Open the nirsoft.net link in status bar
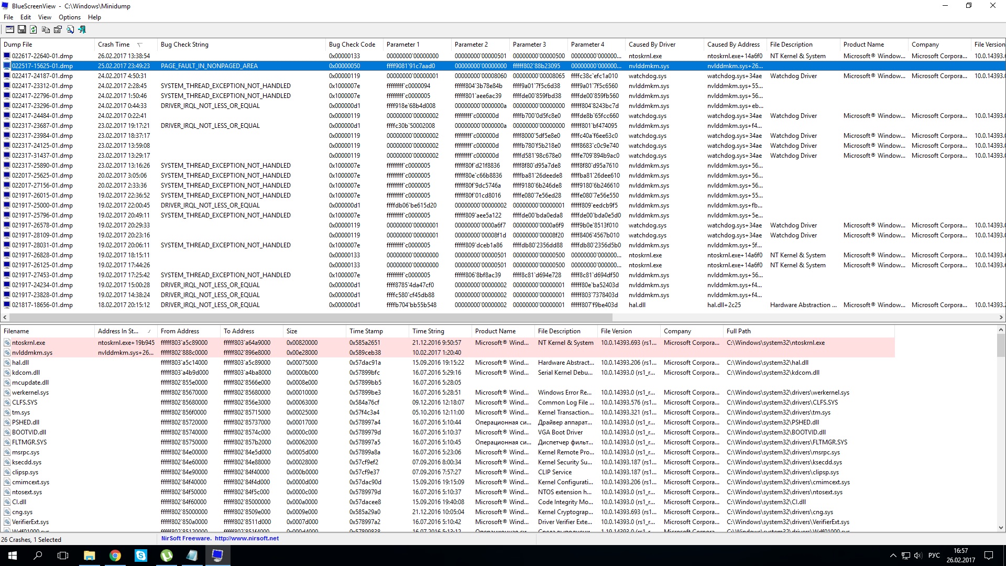Image resolution: width=1006 pixels, height=566 pixels. (x=246, y=538)
